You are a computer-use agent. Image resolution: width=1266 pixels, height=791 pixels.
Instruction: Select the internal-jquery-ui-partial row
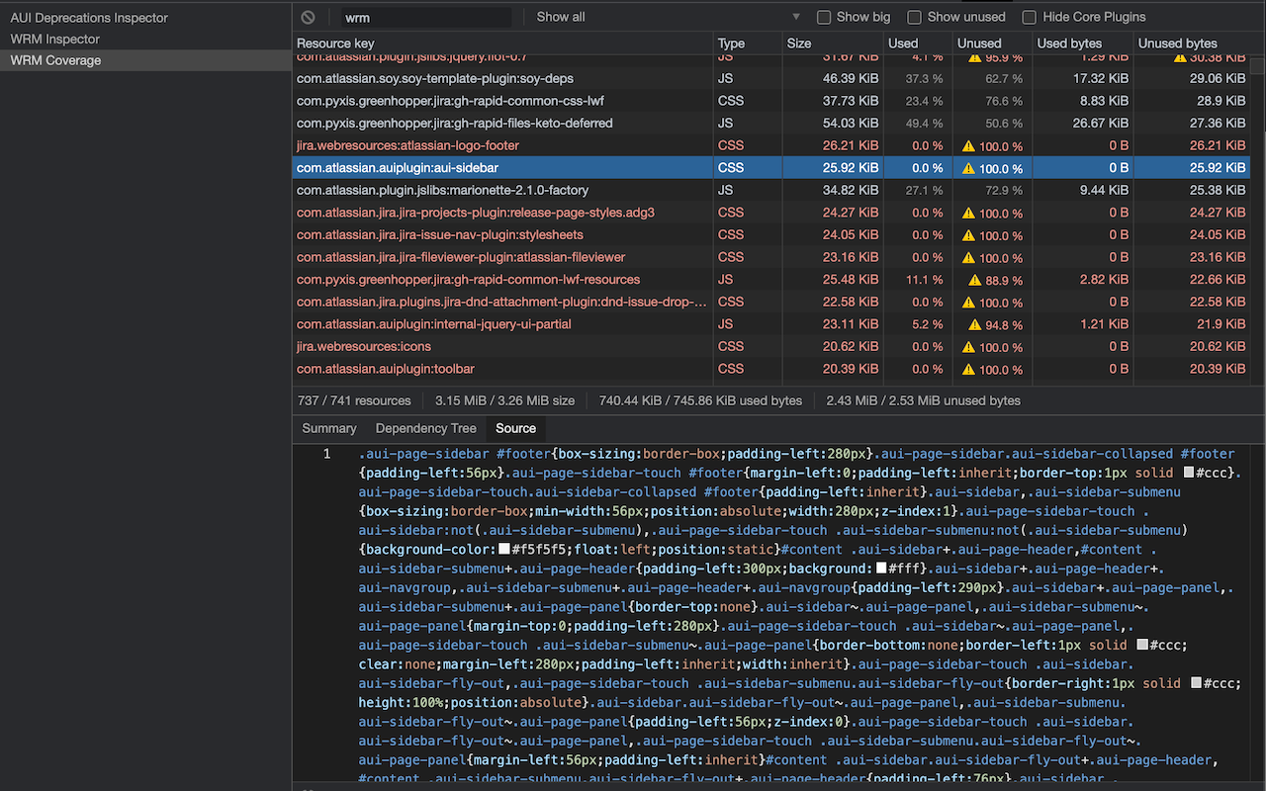click(x=771, y=324)
